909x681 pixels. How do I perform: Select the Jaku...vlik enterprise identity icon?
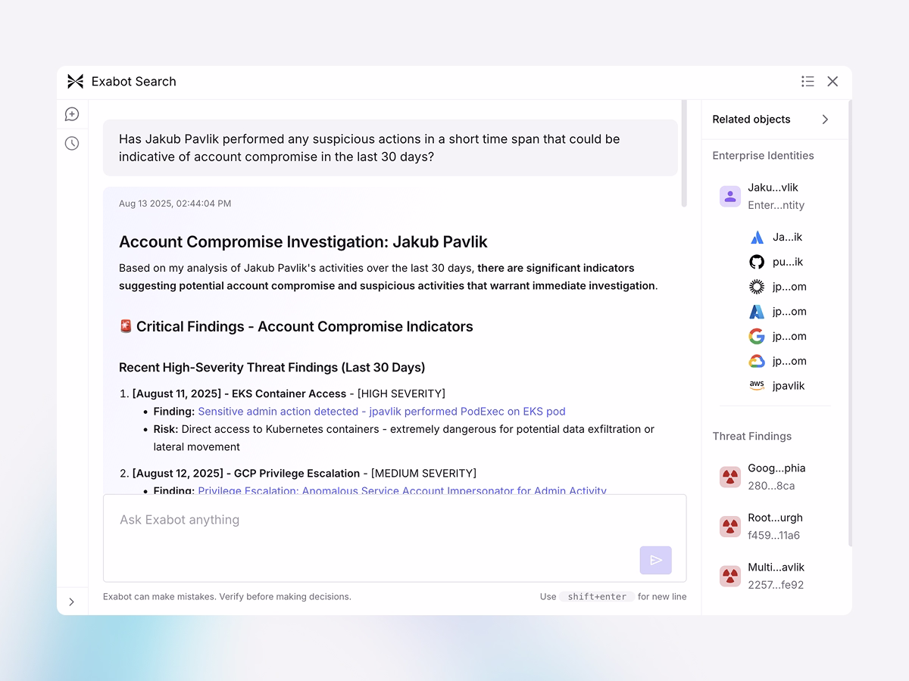point(730,197)
